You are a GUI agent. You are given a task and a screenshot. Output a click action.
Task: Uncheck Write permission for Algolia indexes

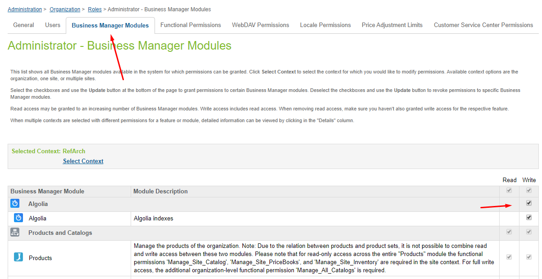click(x=528, y=217)
